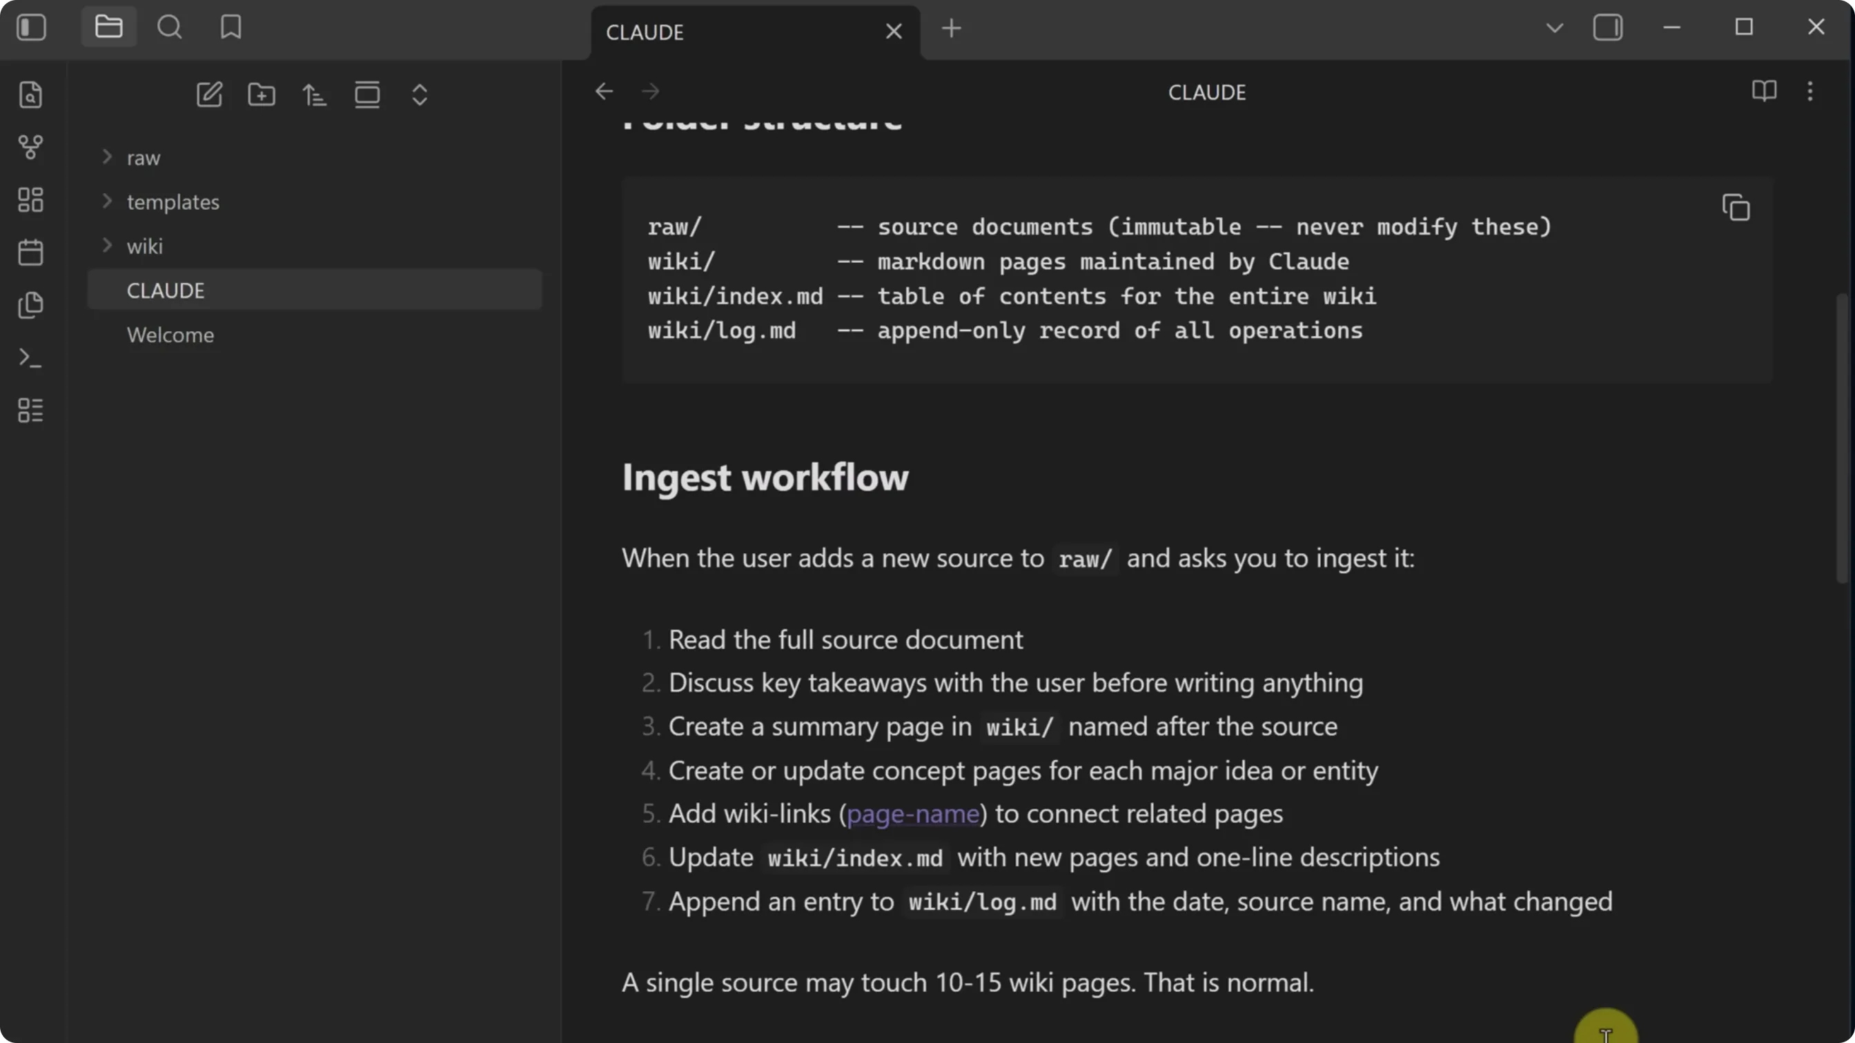Open the file explorer folder icon

(109, 28)
